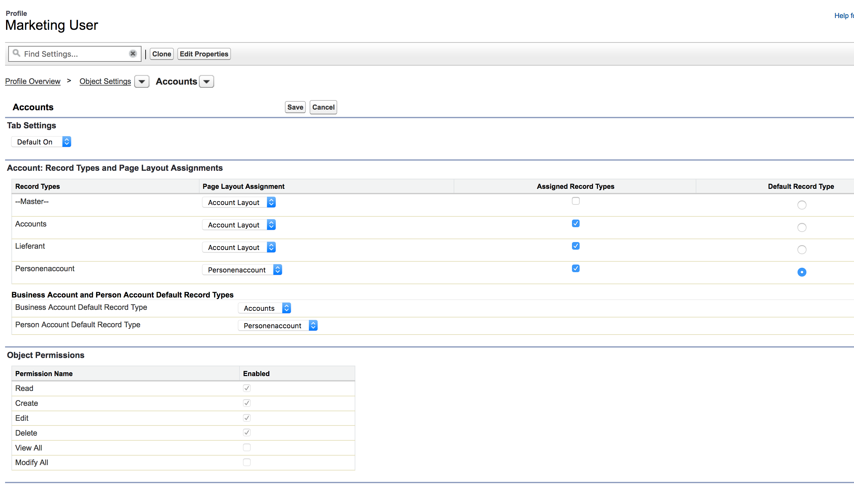This screenshot has height=486, width=854.
Task: Click Edit Properties button
Action: point(204,54)
